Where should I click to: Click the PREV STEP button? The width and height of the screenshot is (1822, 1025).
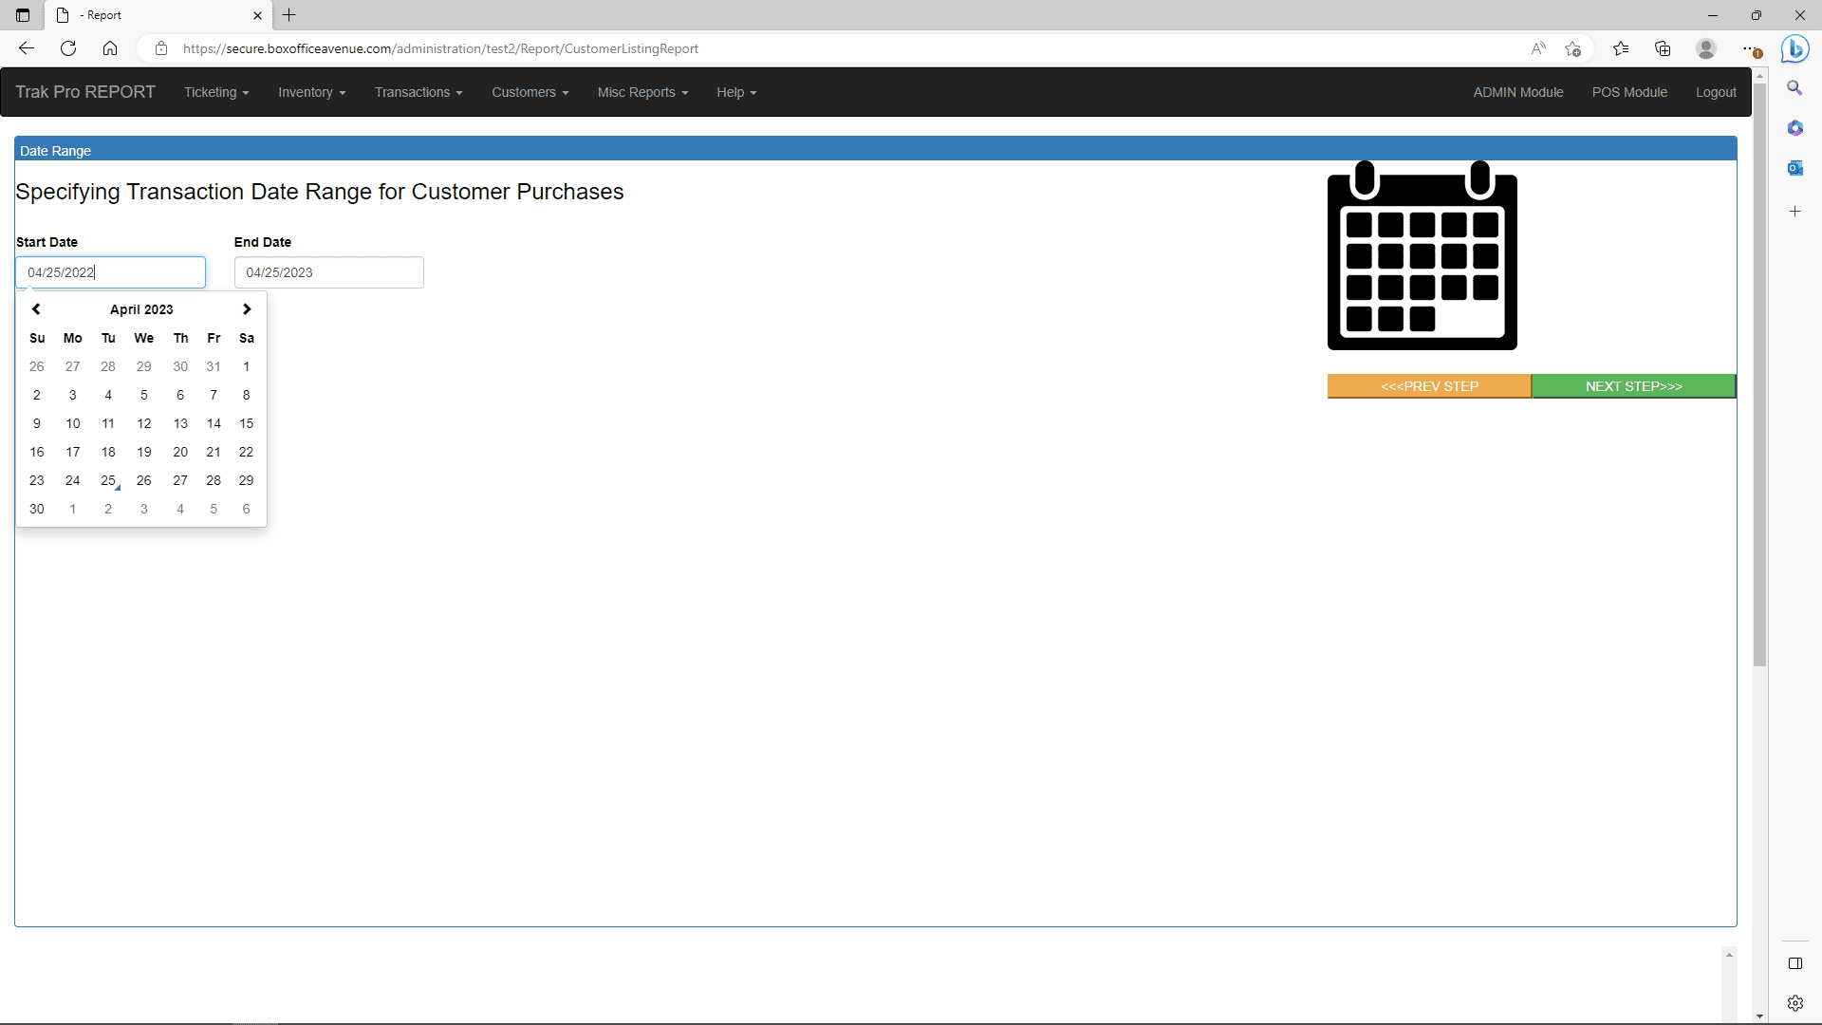(x=1429, y=386)
